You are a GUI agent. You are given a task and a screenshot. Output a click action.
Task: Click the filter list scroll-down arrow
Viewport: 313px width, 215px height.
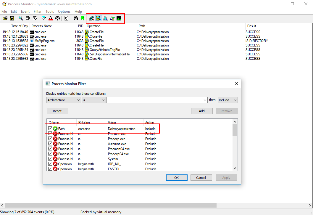(x=235, y=168)
